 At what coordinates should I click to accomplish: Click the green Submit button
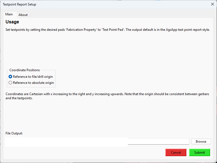[x=199, y=153]
